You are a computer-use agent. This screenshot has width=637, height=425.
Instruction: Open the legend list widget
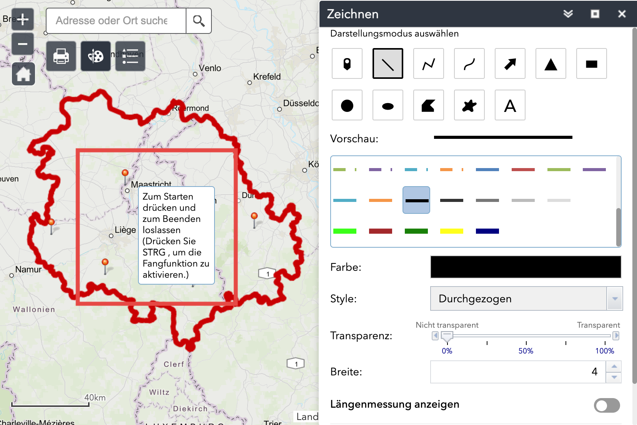130,56
